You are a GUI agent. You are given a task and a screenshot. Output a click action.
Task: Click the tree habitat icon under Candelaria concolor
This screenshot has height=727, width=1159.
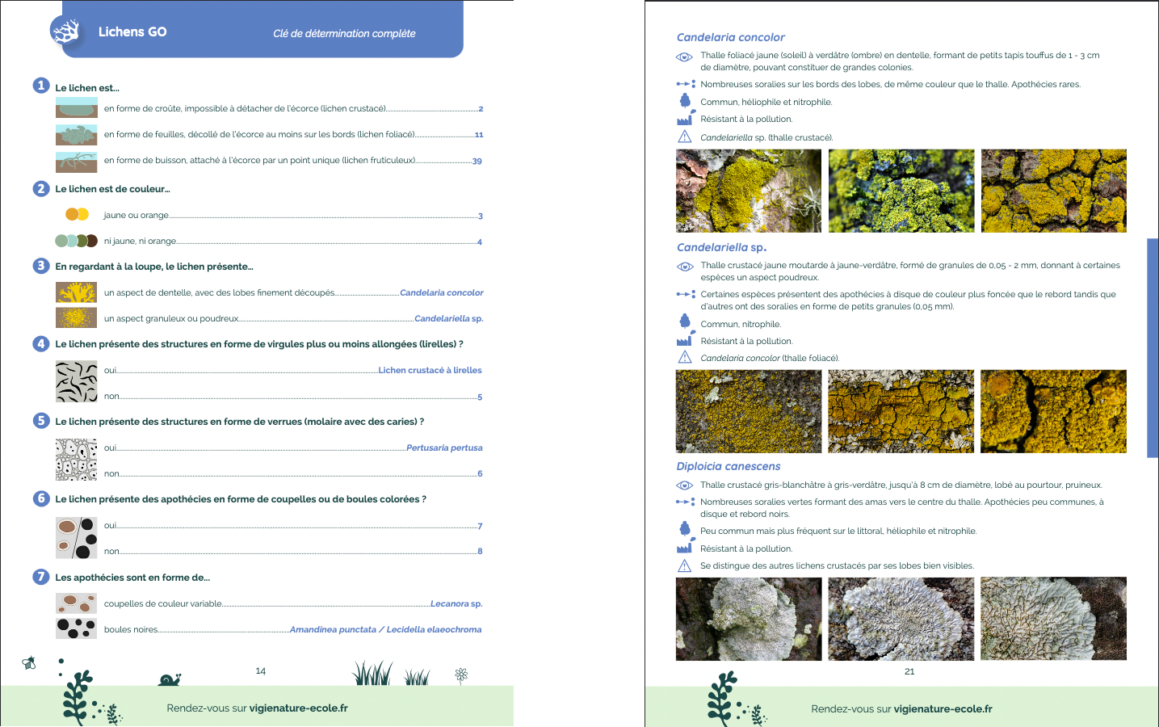(685, 101)
